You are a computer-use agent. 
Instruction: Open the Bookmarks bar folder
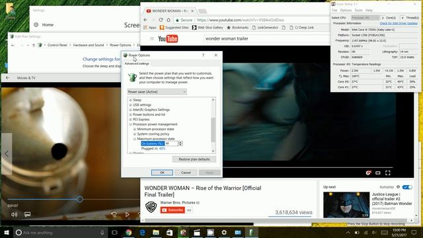pyautogui.click(x=237, y=28)
